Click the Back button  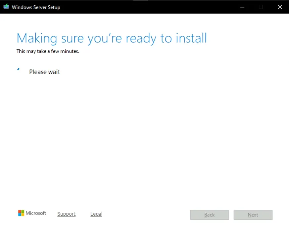(210, 215)
